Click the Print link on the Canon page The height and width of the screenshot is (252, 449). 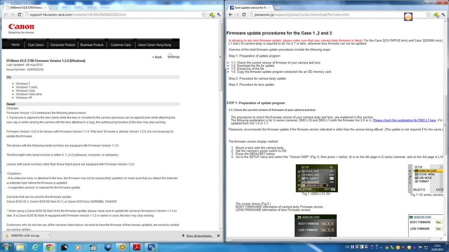176,57
